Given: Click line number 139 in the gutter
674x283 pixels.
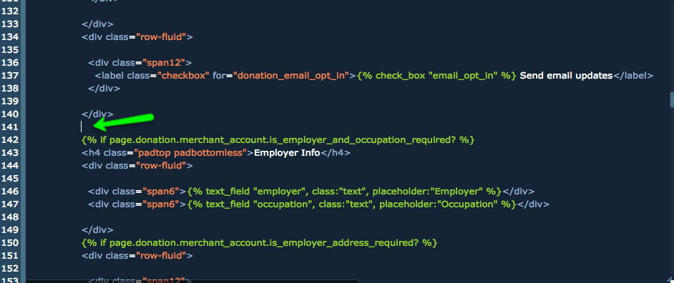Looking at the screenshot, I should click(10, 101).
